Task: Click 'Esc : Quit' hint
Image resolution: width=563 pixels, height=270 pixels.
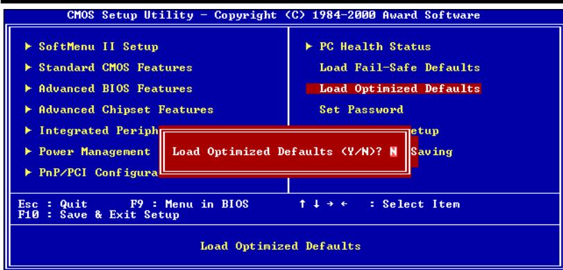Action: pyautogui.click(x=53, y=204)
